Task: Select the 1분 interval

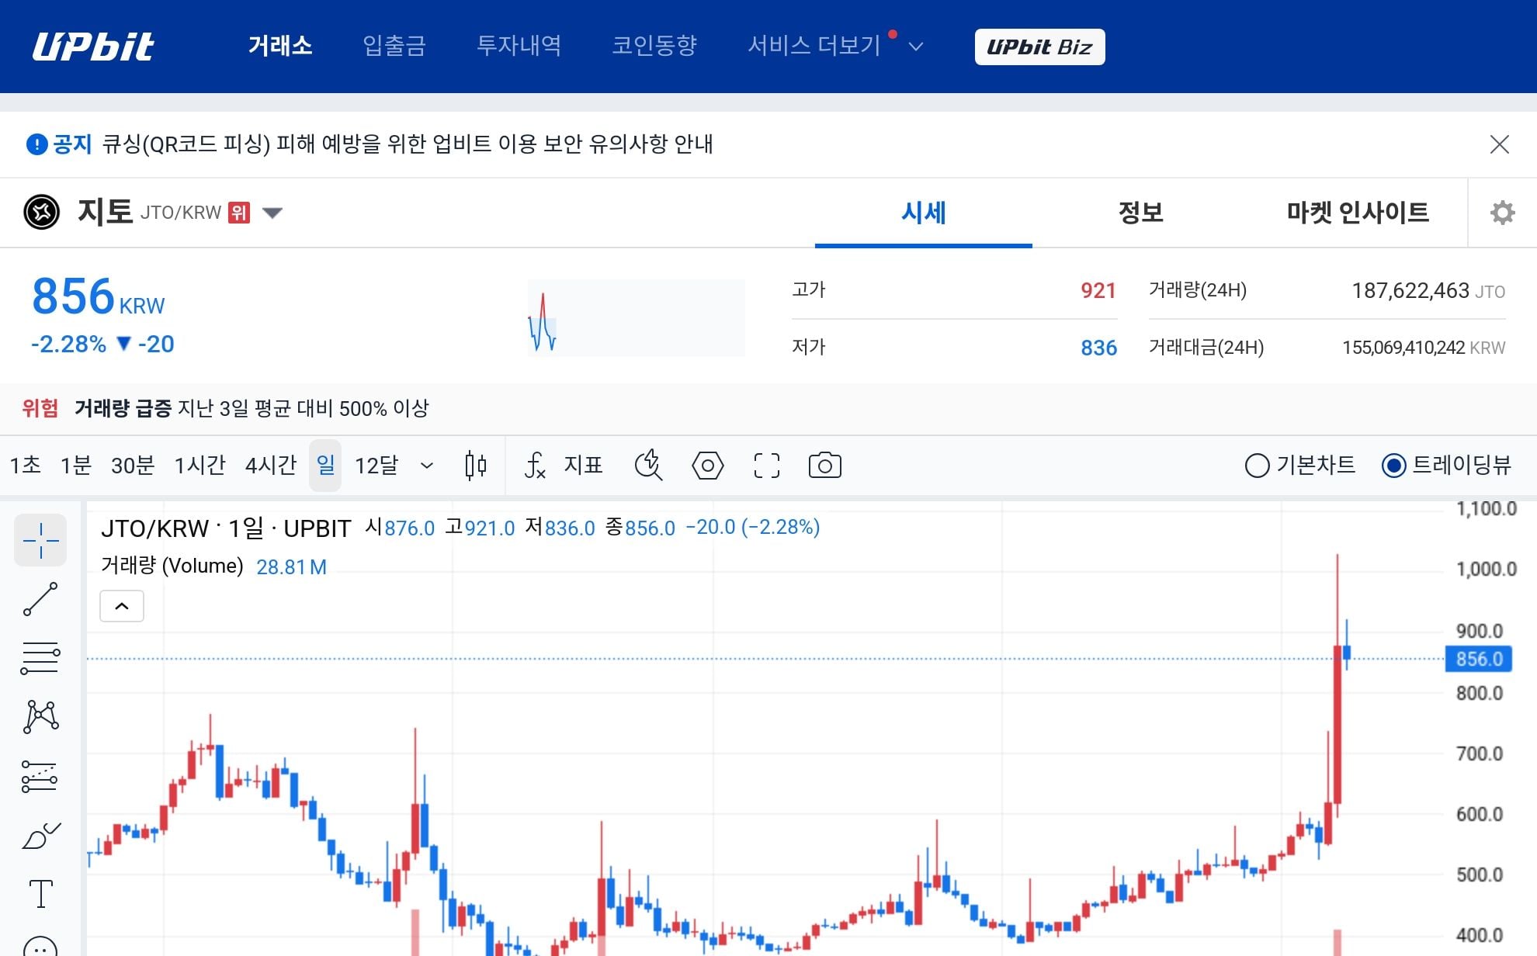Action: point(76,465)
